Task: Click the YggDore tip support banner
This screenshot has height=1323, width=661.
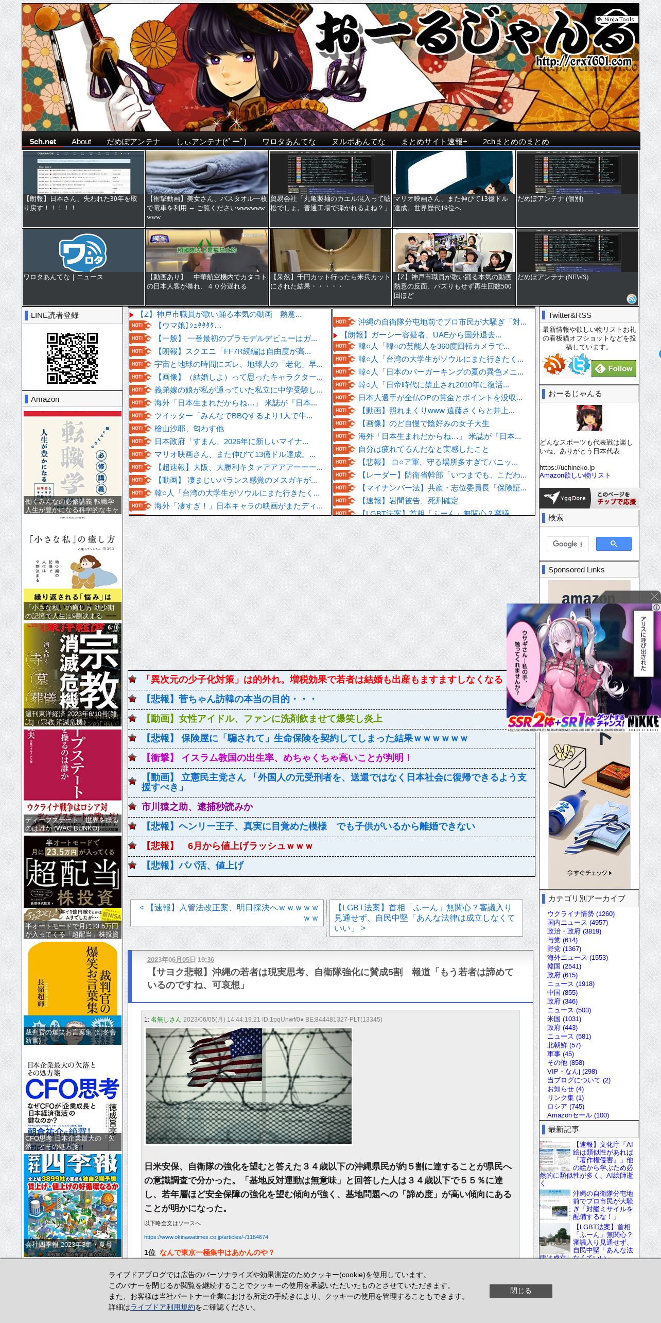Action: coord(588,498)
